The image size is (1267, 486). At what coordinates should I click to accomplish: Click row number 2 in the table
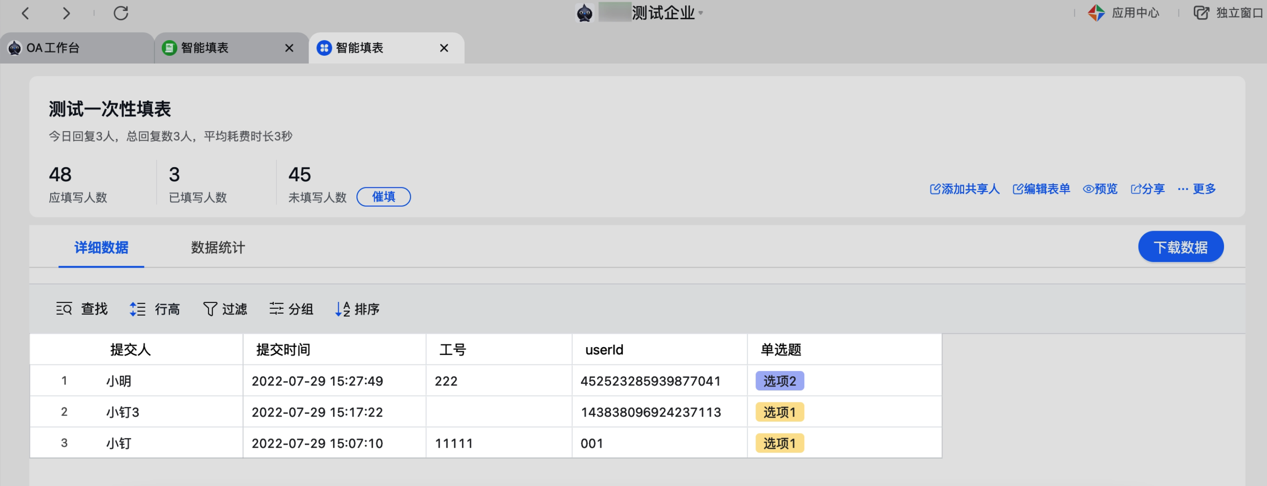[x=64, y=411]
